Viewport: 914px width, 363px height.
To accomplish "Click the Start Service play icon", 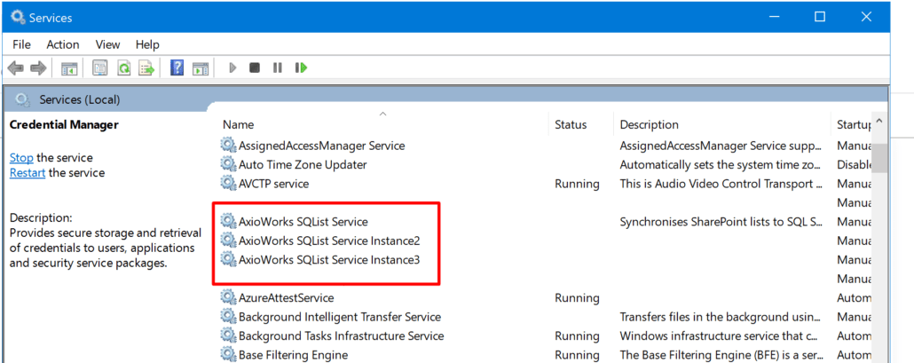I will click(x=232, y=68).
